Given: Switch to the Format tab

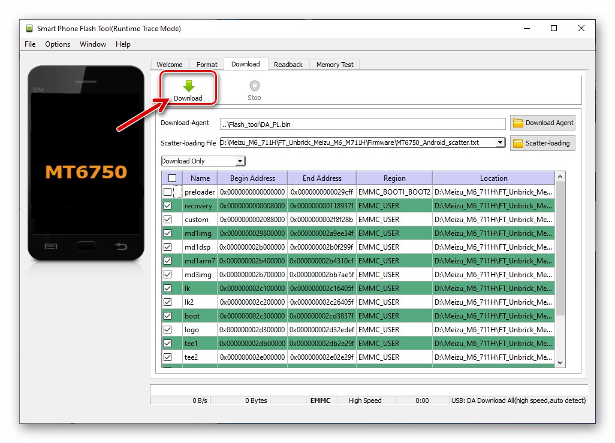Looking at the screenshot, I should (x=207, y=65).
